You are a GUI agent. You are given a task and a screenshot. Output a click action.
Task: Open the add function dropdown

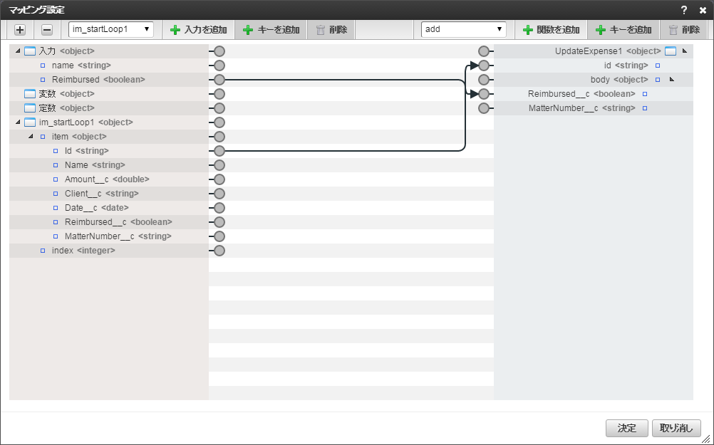pos(464,29)
